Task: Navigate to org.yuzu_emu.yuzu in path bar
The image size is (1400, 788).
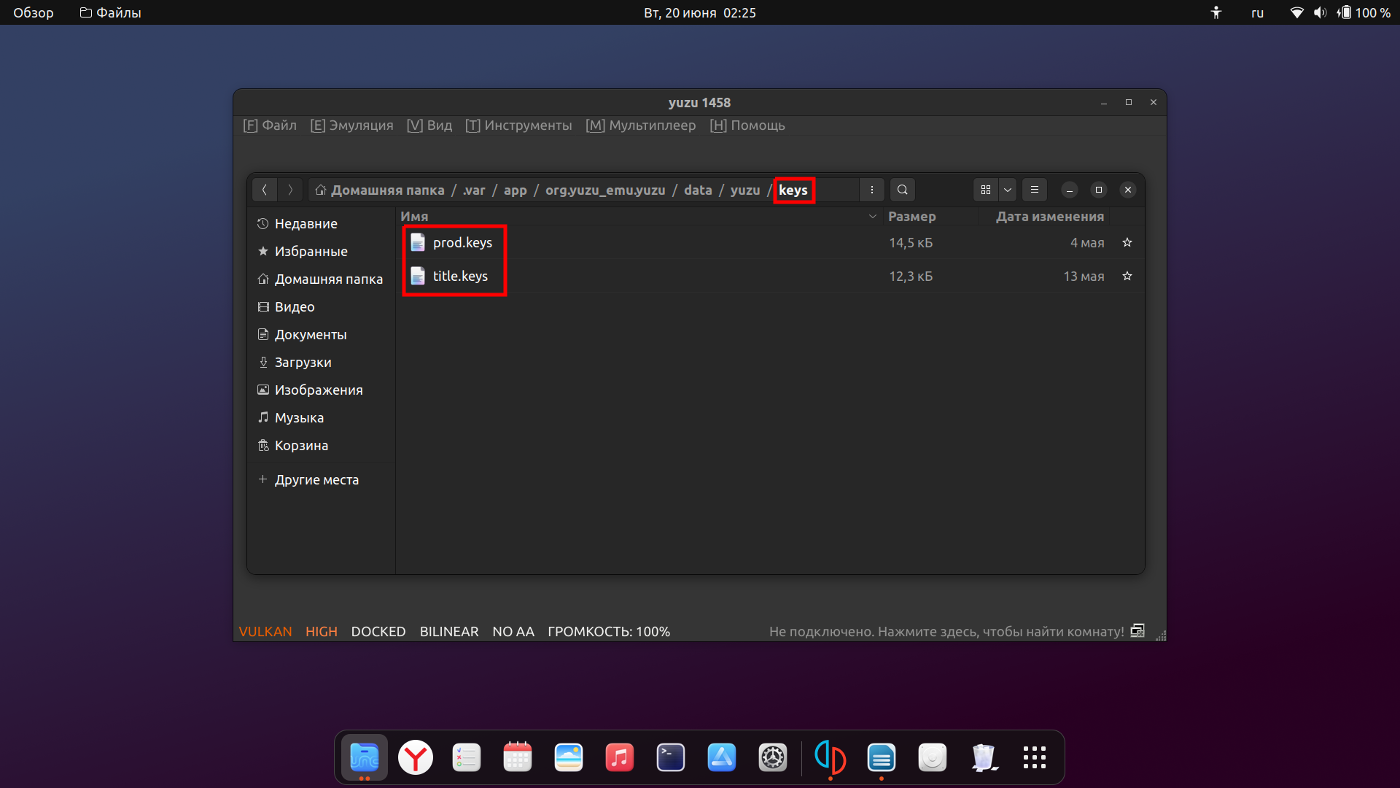Action: pyautogui.click(x=605, y=190)
